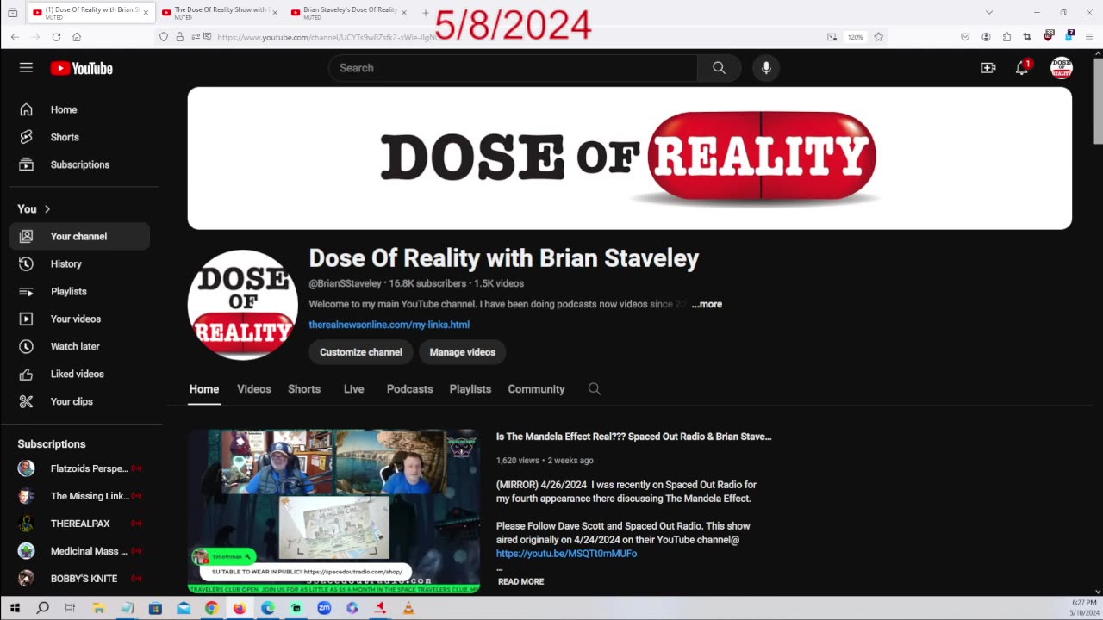Open the youtu.be/MSQTt0mMUFo link
The image size is (1103, 620).
566,554
